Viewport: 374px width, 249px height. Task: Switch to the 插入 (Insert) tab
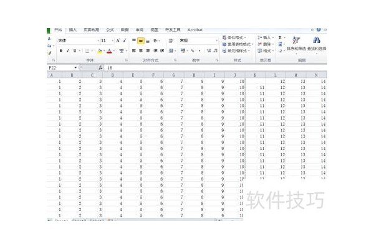coord(72,30)
